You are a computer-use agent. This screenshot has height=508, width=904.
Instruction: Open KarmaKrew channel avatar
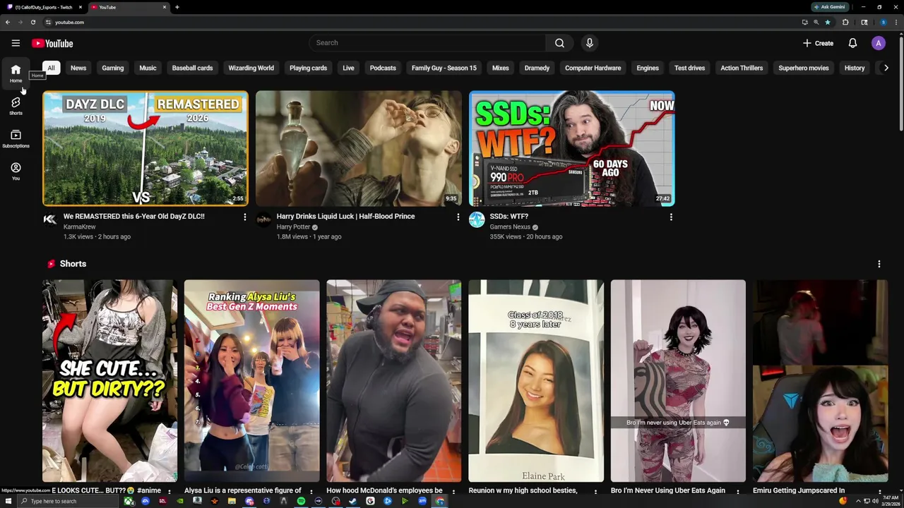[x=50, y=219]
